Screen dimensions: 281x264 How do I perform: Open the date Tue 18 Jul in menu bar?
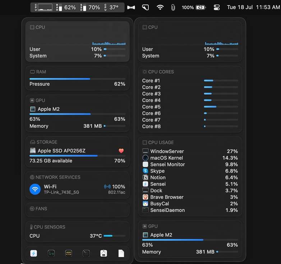point(240,7)
